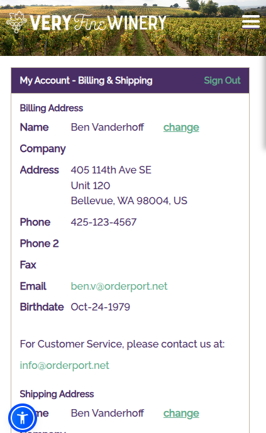
Task: Click the Bellevue, WA 98004, US line
Action: (129, 200)
